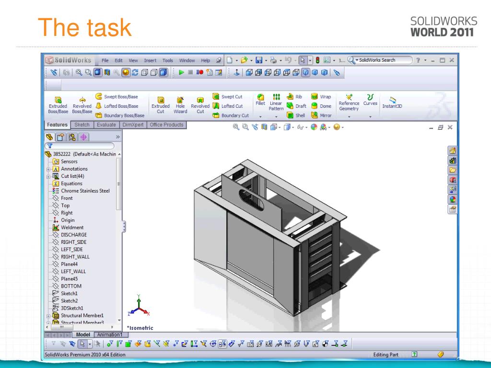Play the macro with the green arrow
Screen dimensions: 491x368
[181, 73]
